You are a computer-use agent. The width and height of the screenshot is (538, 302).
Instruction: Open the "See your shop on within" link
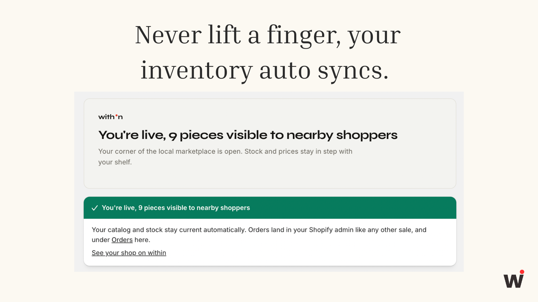click(129, 253)
